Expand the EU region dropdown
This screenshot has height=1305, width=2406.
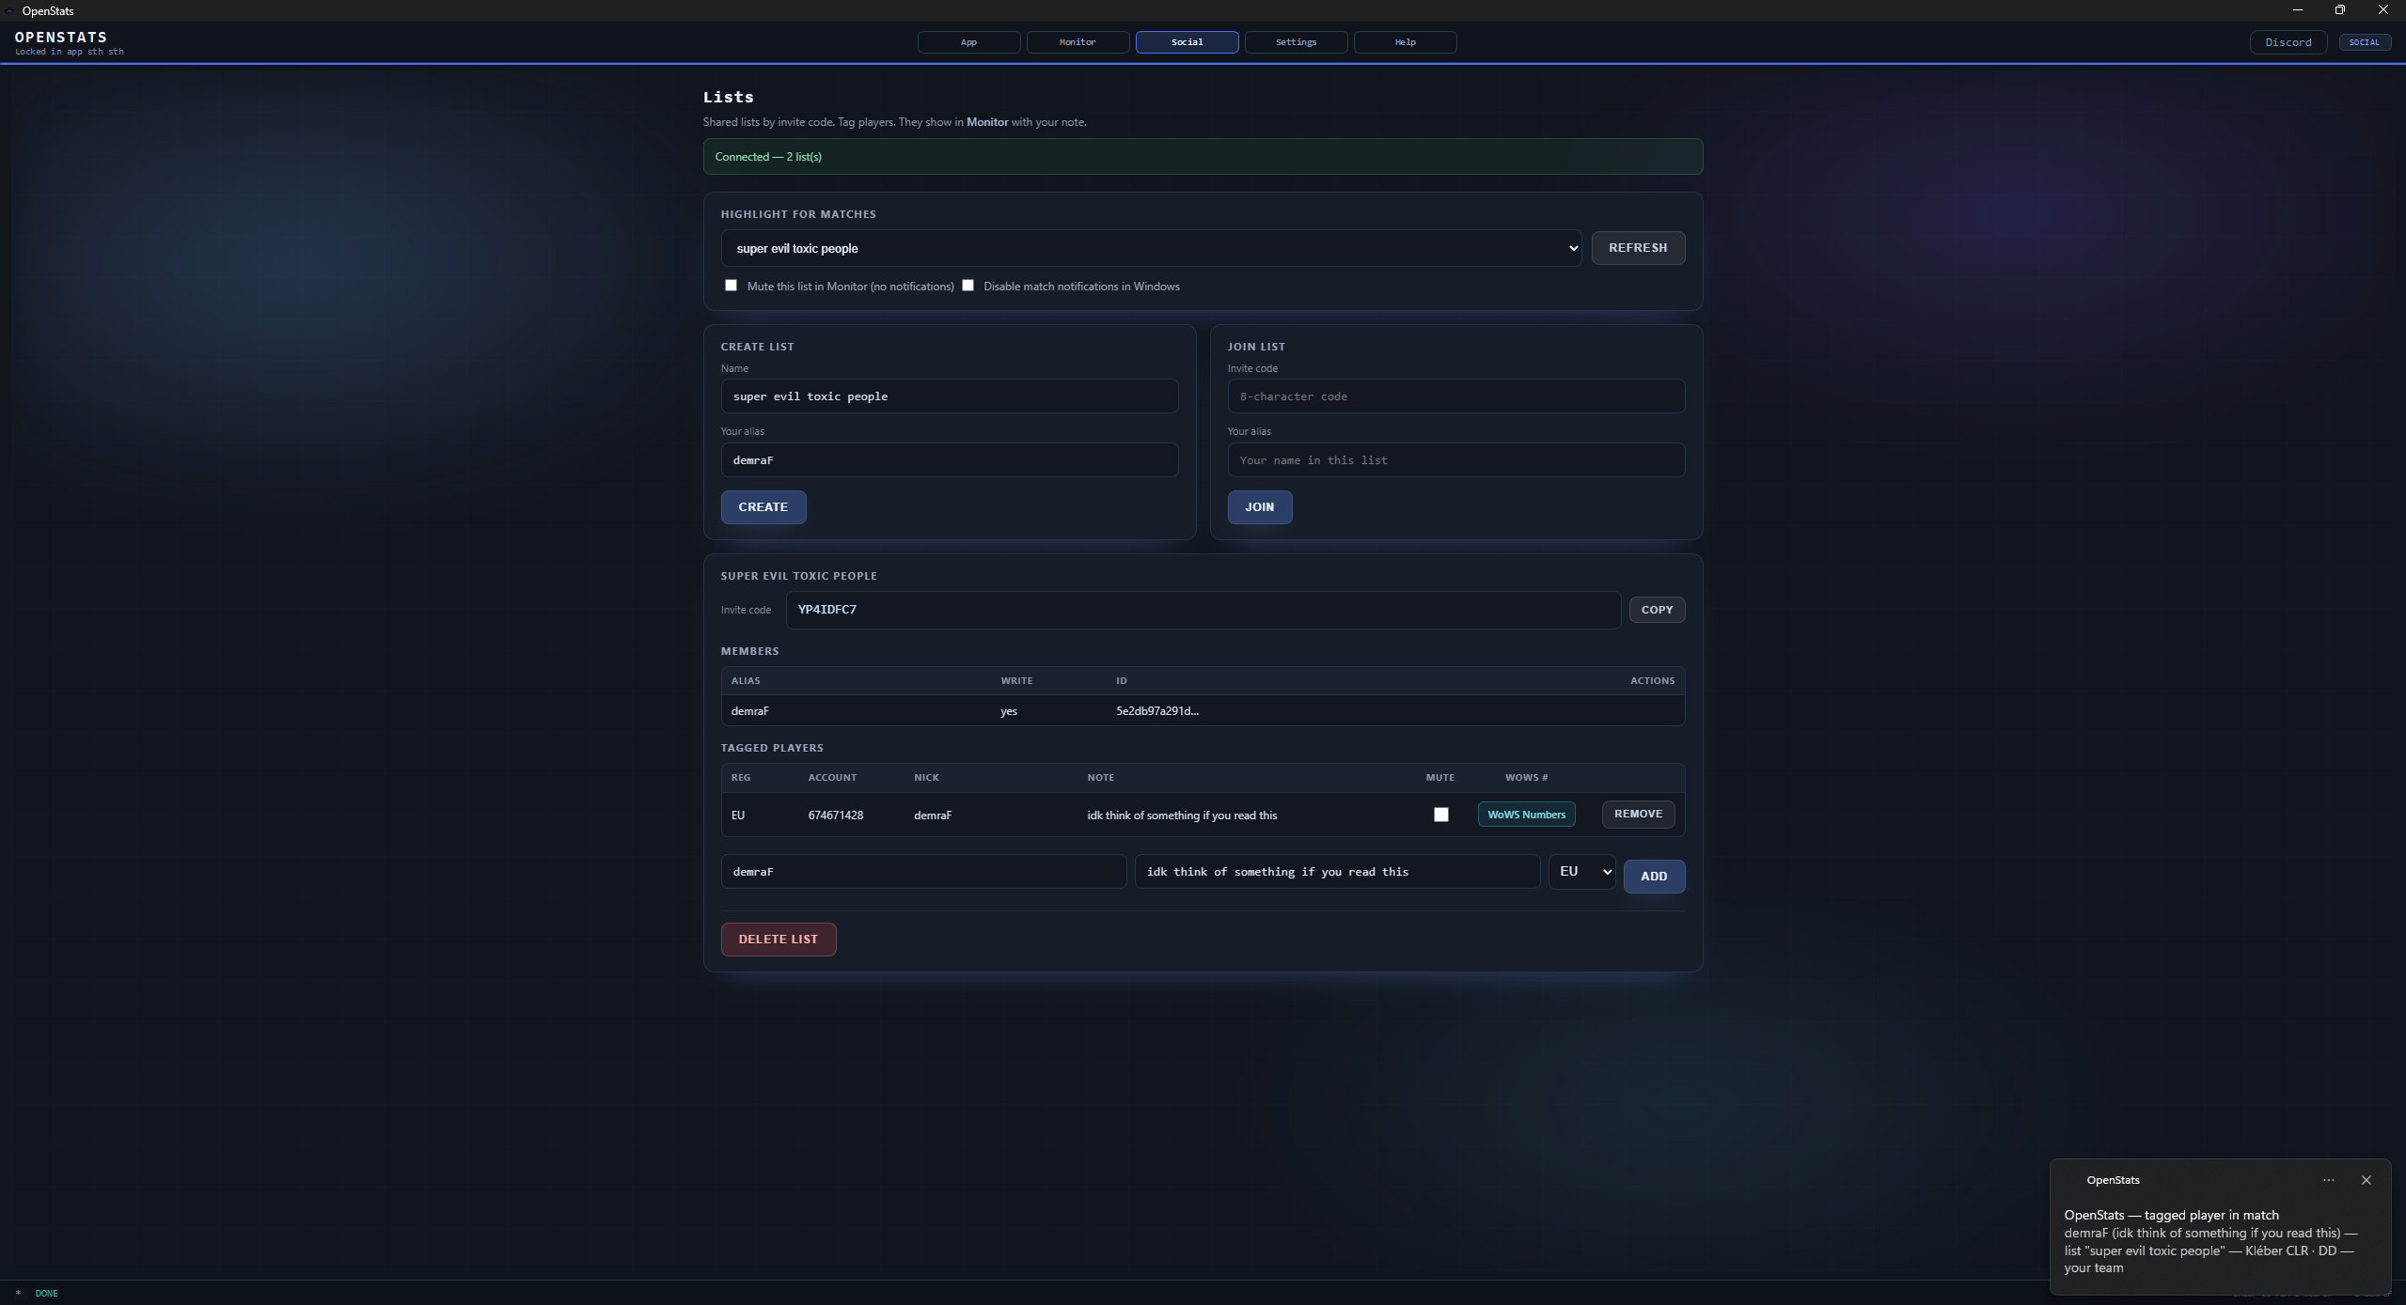click(1581, 872)
